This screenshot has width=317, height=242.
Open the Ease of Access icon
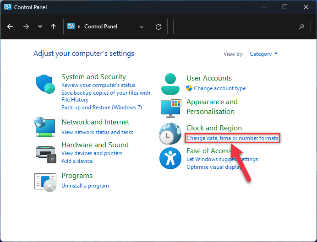pyautogui.click(x=170, y=158)
